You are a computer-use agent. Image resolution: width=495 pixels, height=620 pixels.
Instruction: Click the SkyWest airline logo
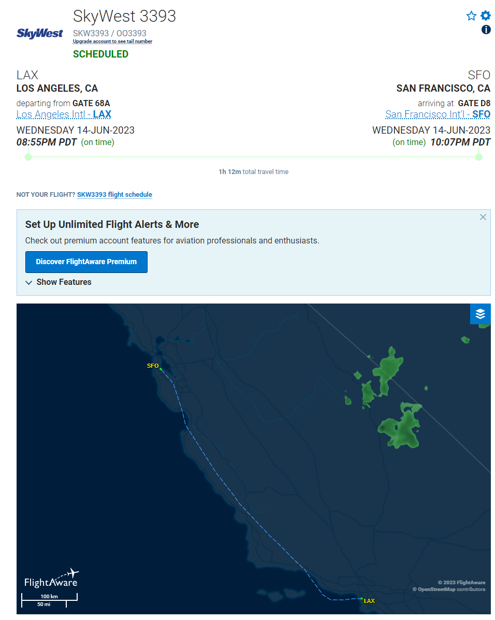pyautogui.click(x=40, y=34)
